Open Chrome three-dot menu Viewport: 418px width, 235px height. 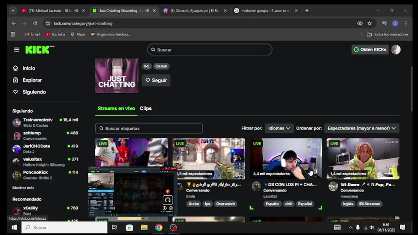tap(406, 23)
